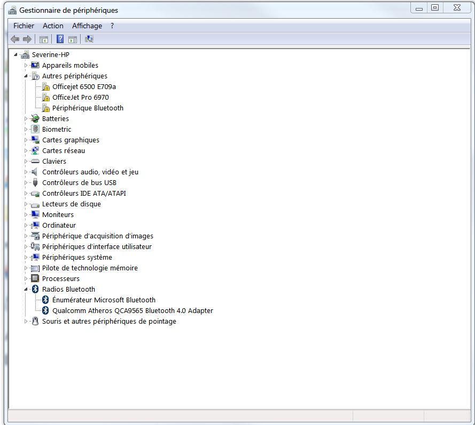Select OfficeJet Pro 6970 device
The width and height of the screenshot is (475, 425).
tap(80, 97)
